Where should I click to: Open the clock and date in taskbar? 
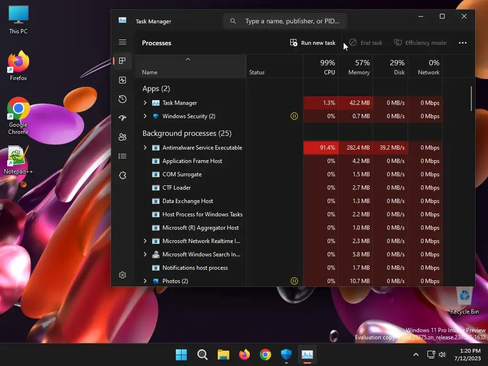[468, 355]
